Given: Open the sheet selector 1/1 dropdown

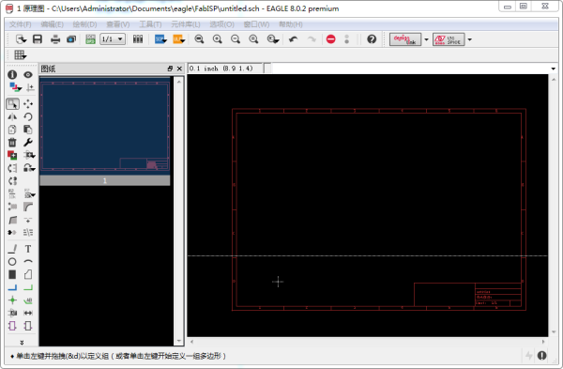Looking at the screenshot, I should point(113,38).
